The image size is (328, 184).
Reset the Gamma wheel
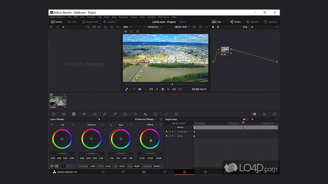point(102,125)
